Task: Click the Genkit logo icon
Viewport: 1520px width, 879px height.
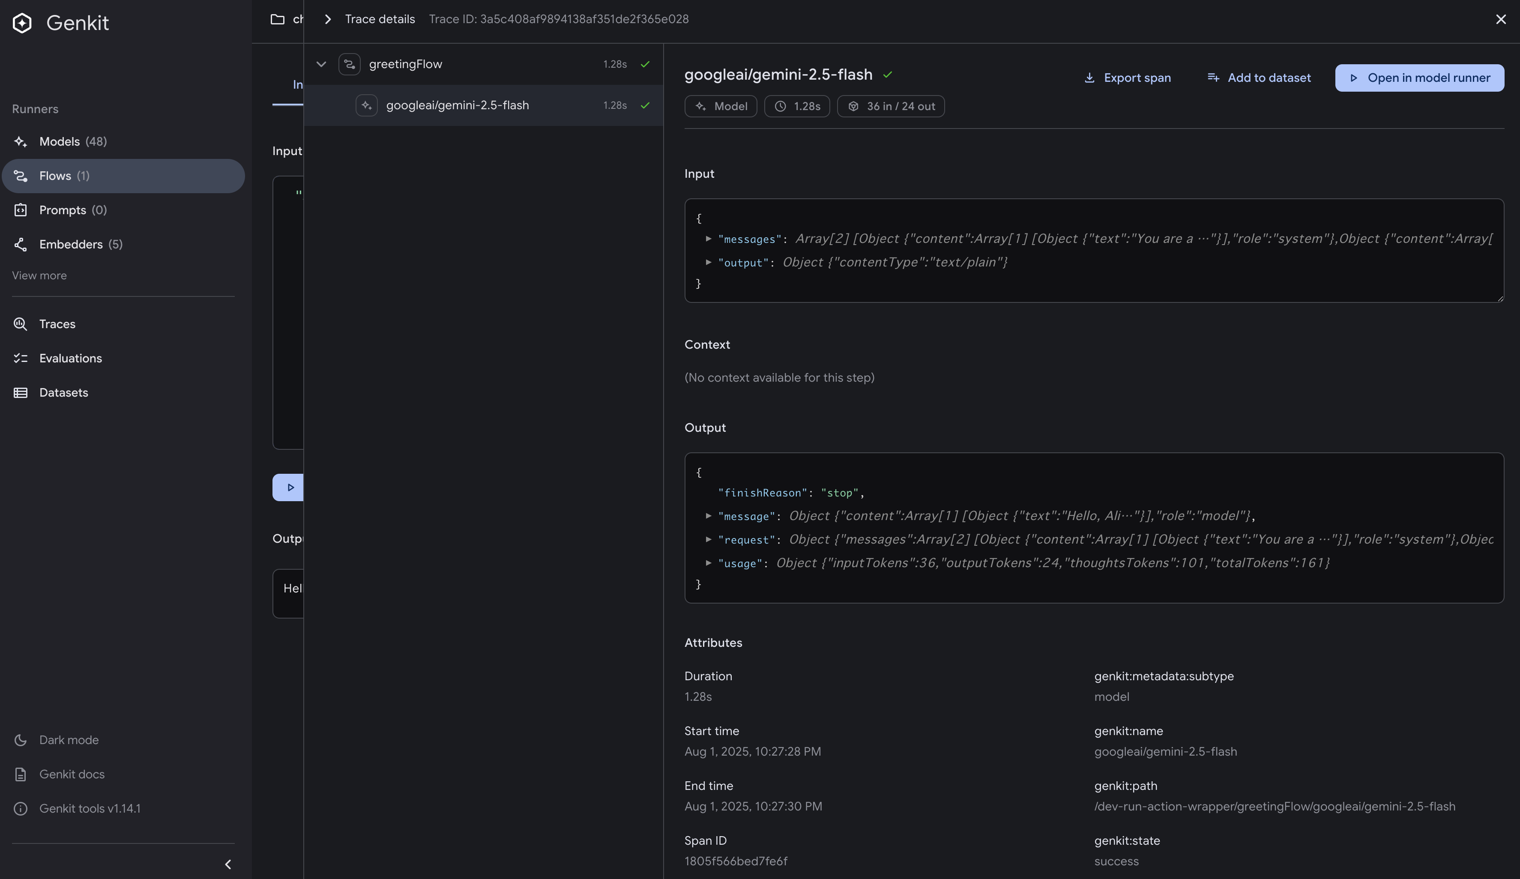Action: point(22,23)
